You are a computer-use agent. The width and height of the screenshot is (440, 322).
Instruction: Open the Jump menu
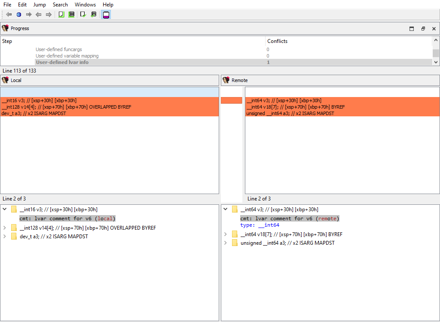[x=40, y=5]
